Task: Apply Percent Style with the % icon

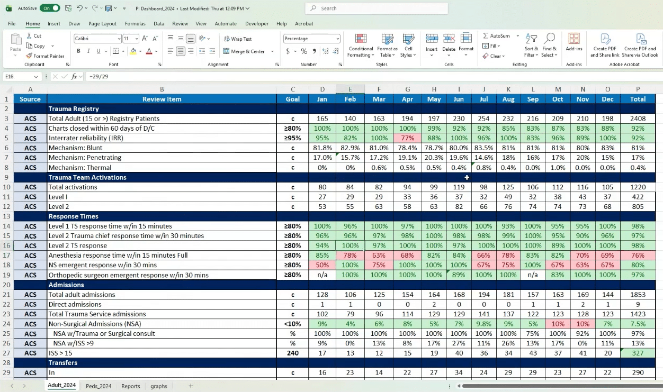Action: 304,51
